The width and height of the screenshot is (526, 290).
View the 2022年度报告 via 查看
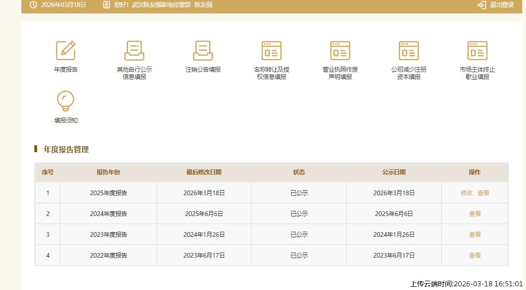click(x=475, y=255)
